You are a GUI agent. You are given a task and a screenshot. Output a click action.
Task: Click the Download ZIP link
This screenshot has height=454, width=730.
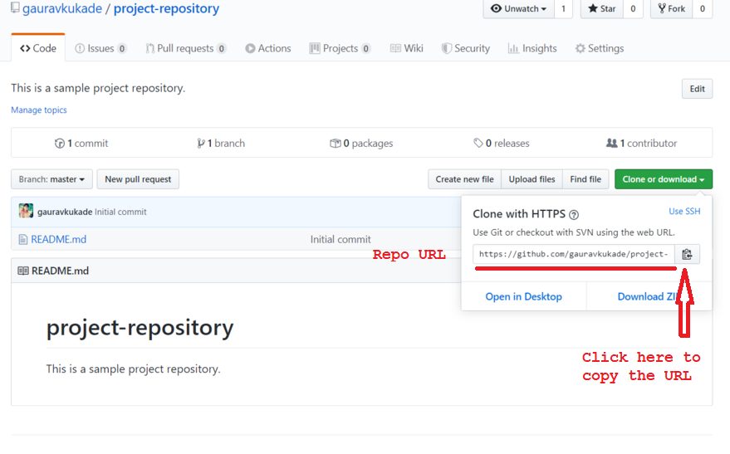click(648, 296)
